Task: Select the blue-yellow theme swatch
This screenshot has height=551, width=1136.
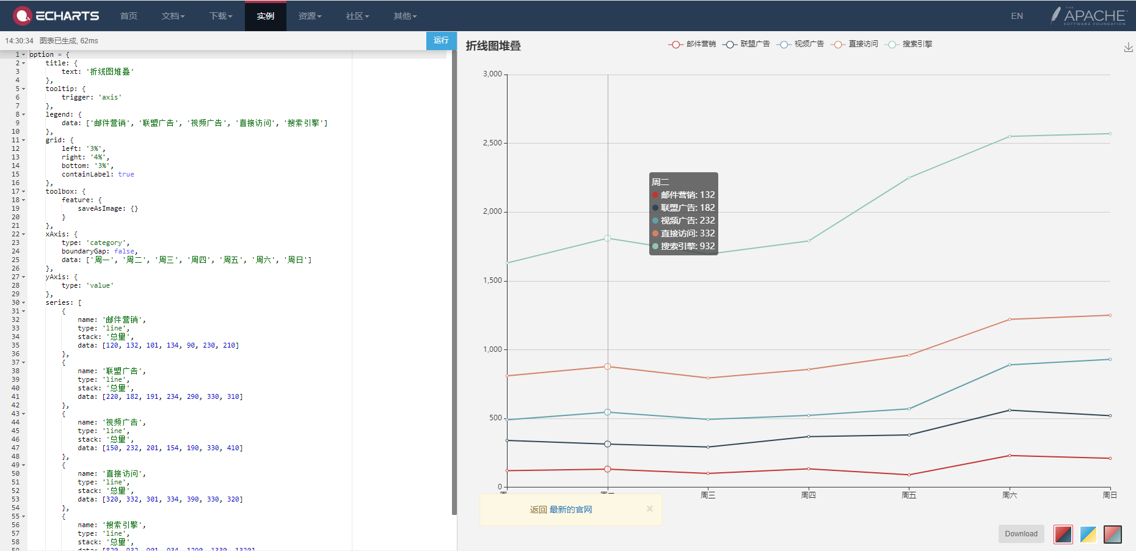Action: [x=1088, y=534]
